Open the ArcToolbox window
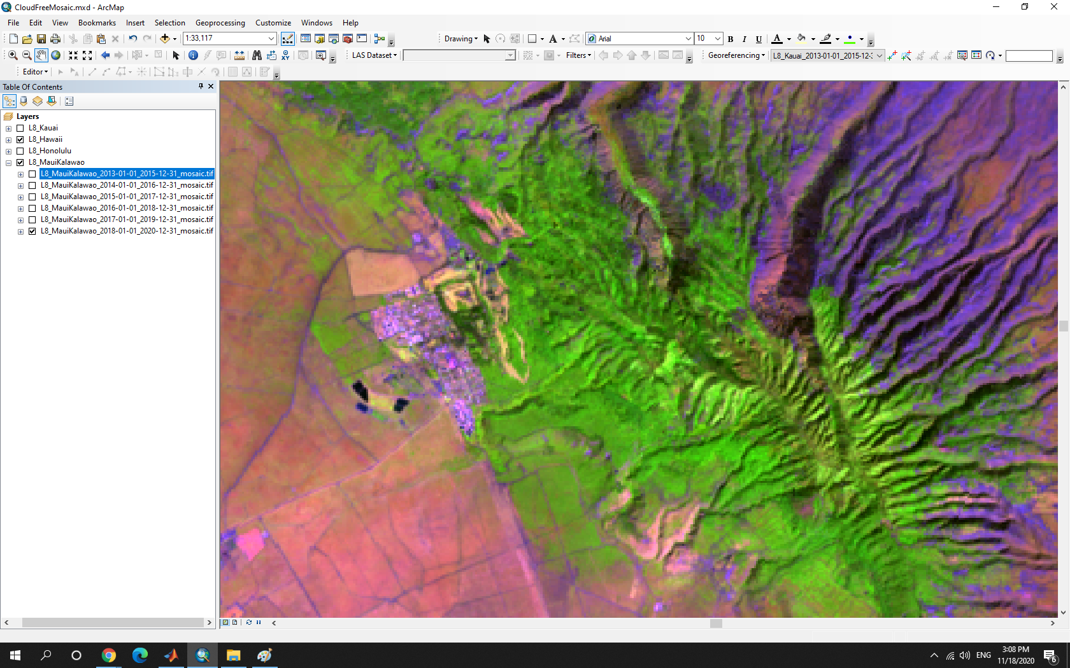1070x668 pixels. [348, 39]
